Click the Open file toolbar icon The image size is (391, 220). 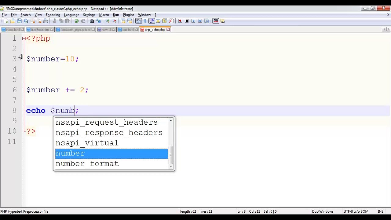pyautogui.click(x=13, y=21)
